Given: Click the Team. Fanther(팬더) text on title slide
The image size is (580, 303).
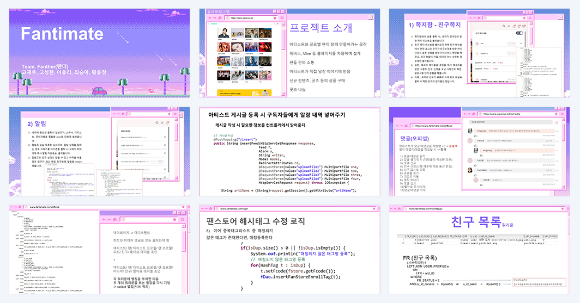Looking at the screenshot, I should click(45, 67).
